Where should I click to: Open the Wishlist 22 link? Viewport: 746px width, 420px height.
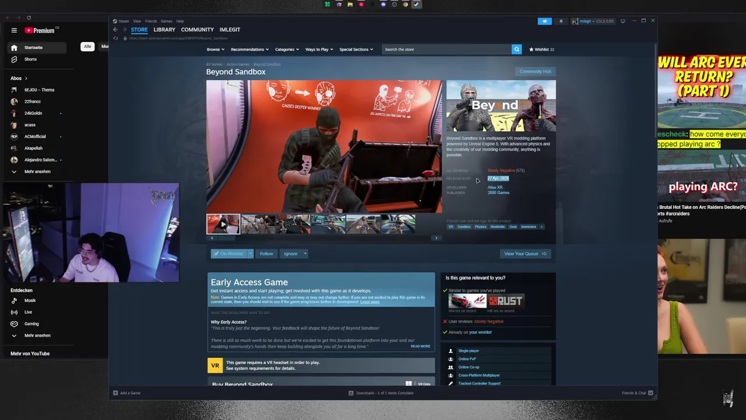click(541, 50)
